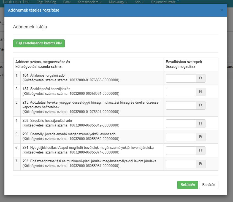Click the Általános forgalmi adó row label
Image resolution: width=233 pixels, height=202 pixels.
pyautogui.click(x=47, y=76)
